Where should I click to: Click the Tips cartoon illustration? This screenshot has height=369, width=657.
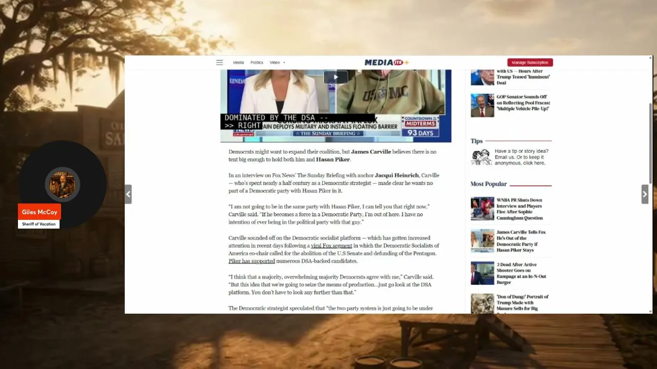[481, 157]
